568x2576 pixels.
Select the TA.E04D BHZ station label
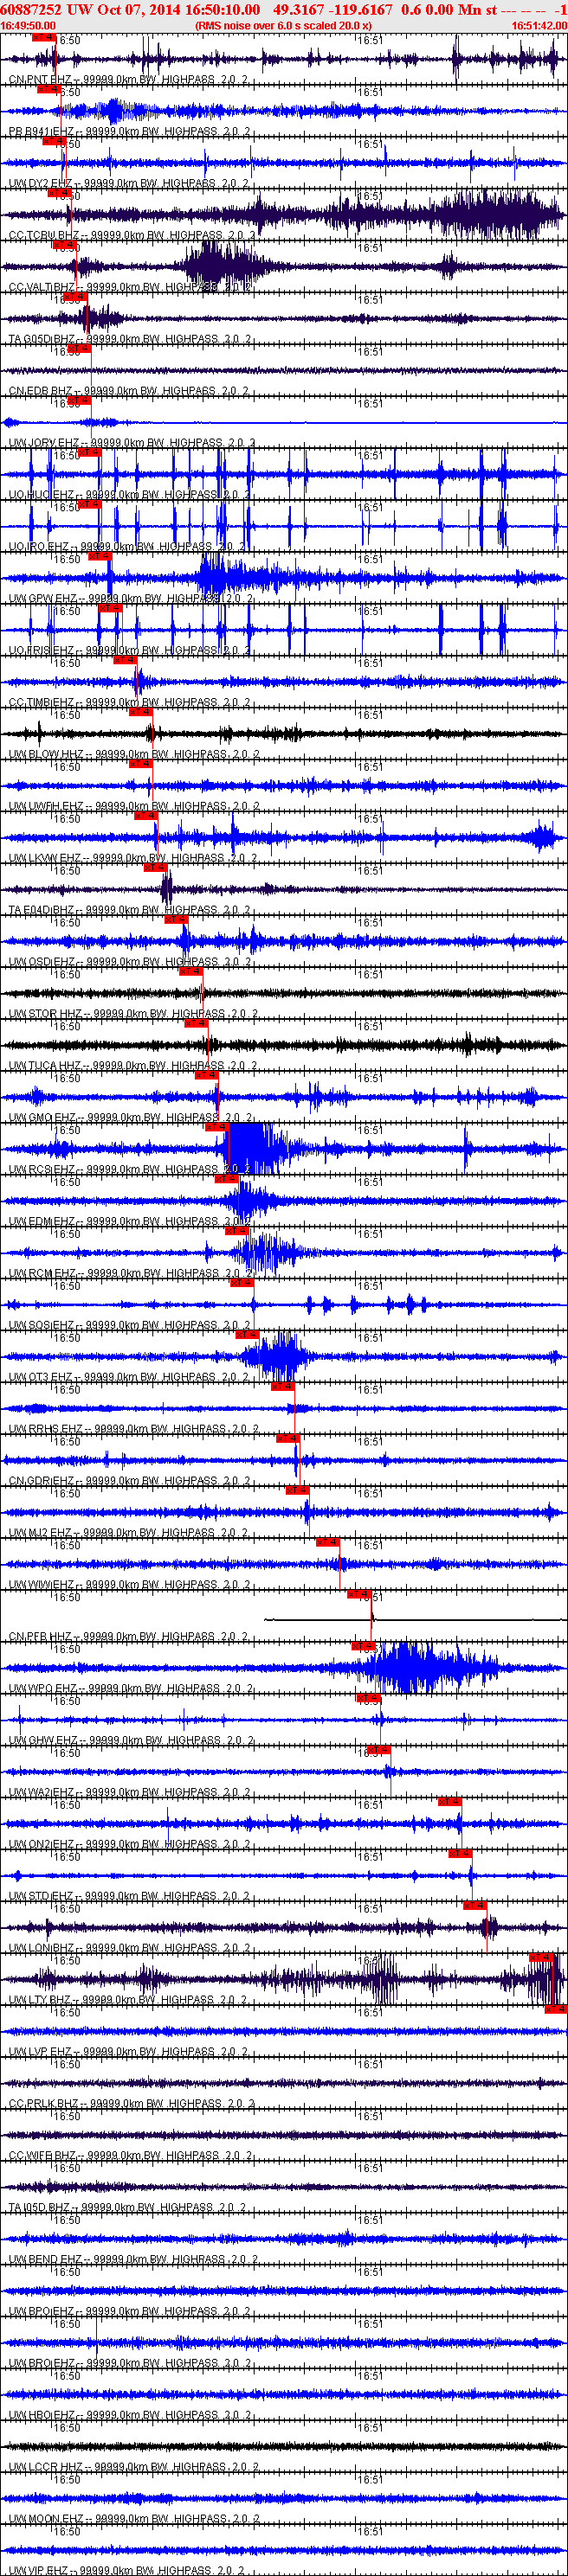pyautogui.click(x=42, y=910)
